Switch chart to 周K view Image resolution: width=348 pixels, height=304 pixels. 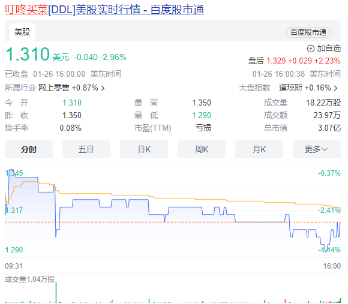(x=202, y=149)
